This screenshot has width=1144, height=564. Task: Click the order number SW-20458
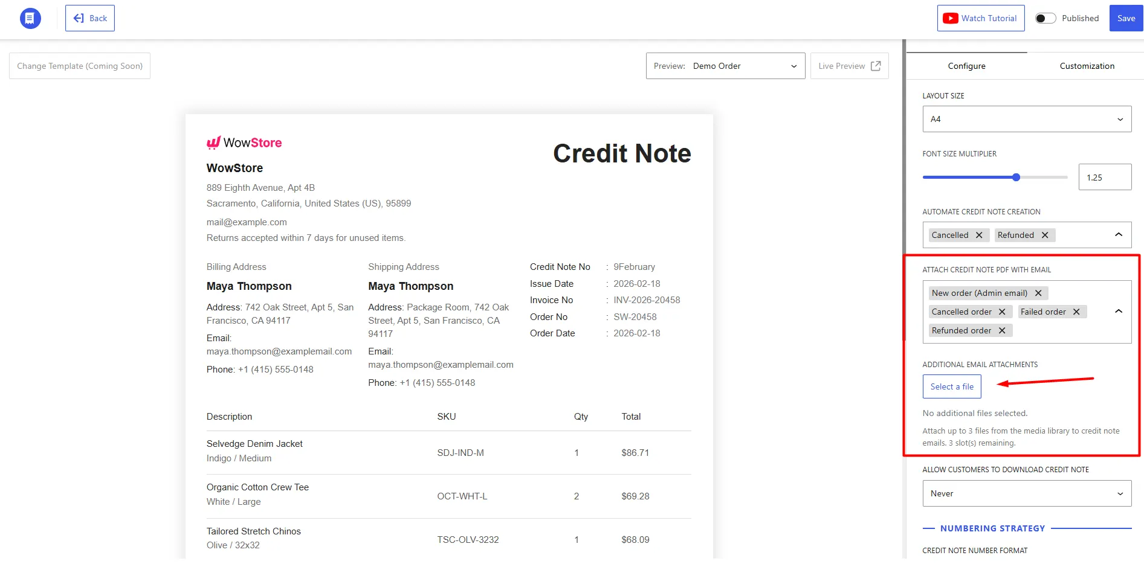[x=635, y=317]
